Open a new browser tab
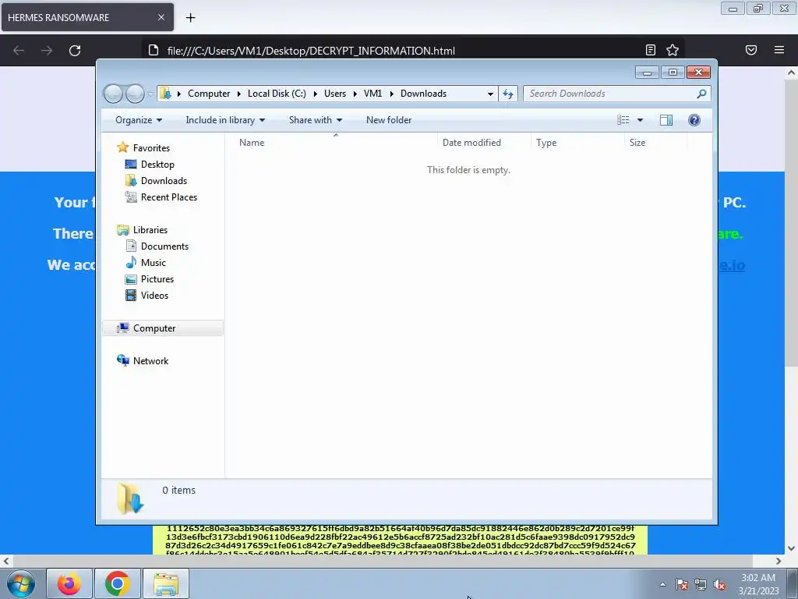The height and width of the screenshot is (599, 798). [x=190, y=18]
